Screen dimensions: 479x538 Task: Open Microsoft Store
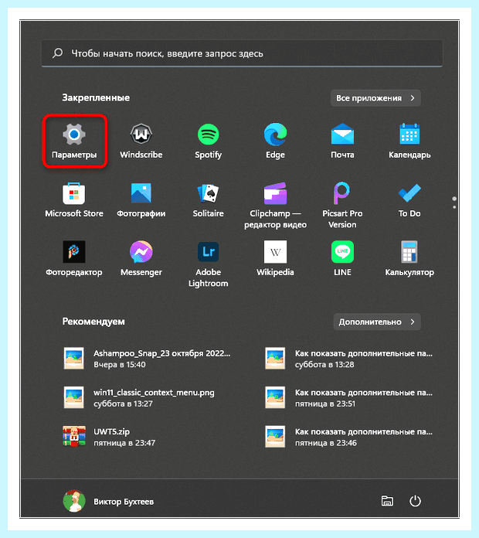click(74, 200)
